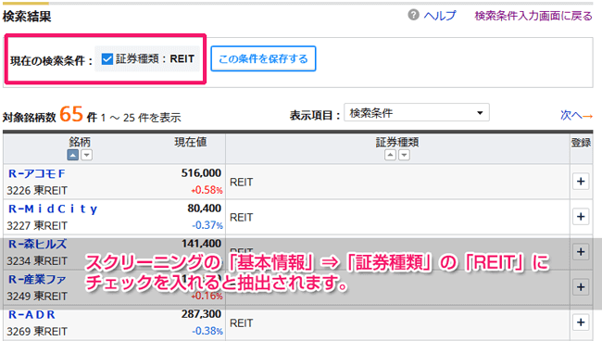Image resolution: width=602 pixels, height=341 pixels.
Task: Sort 銘柄 column descending arrow
Action: pyautogui.click(x=87, y=155)
